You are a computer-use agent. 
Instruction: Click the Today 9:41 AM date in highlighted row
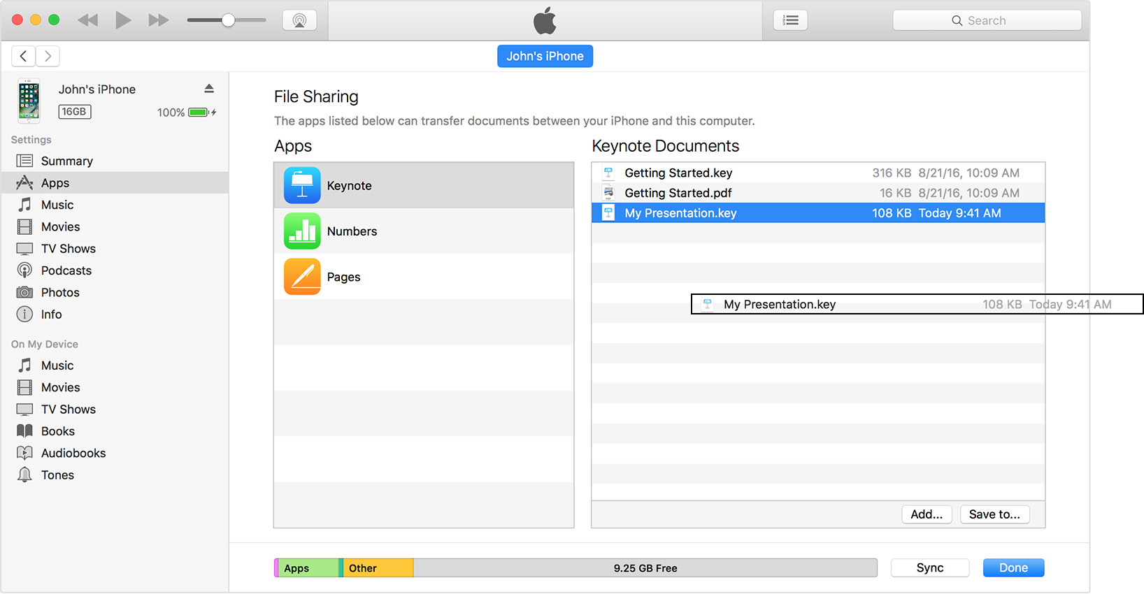coord(959,213)
